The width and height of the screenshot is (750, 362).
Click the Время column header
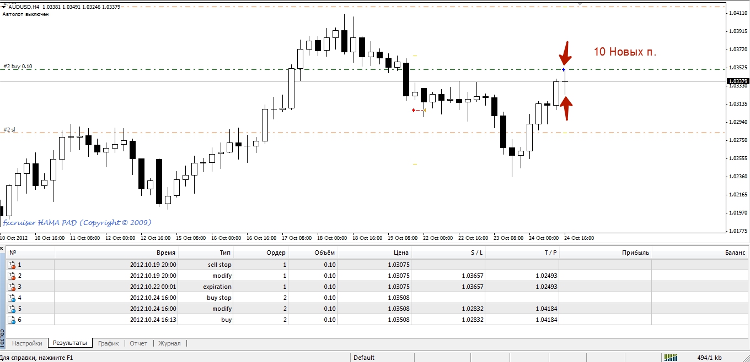pos(116,253)
